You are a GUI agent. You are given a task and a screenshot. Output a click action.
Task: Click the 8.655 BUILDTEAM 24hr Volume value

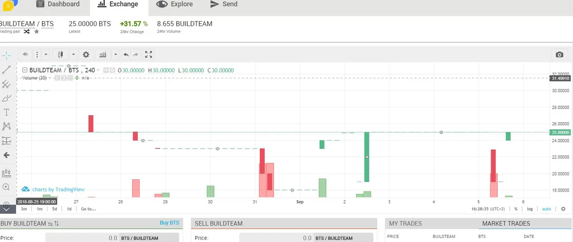pyautogui.click(x=184, y=24)
